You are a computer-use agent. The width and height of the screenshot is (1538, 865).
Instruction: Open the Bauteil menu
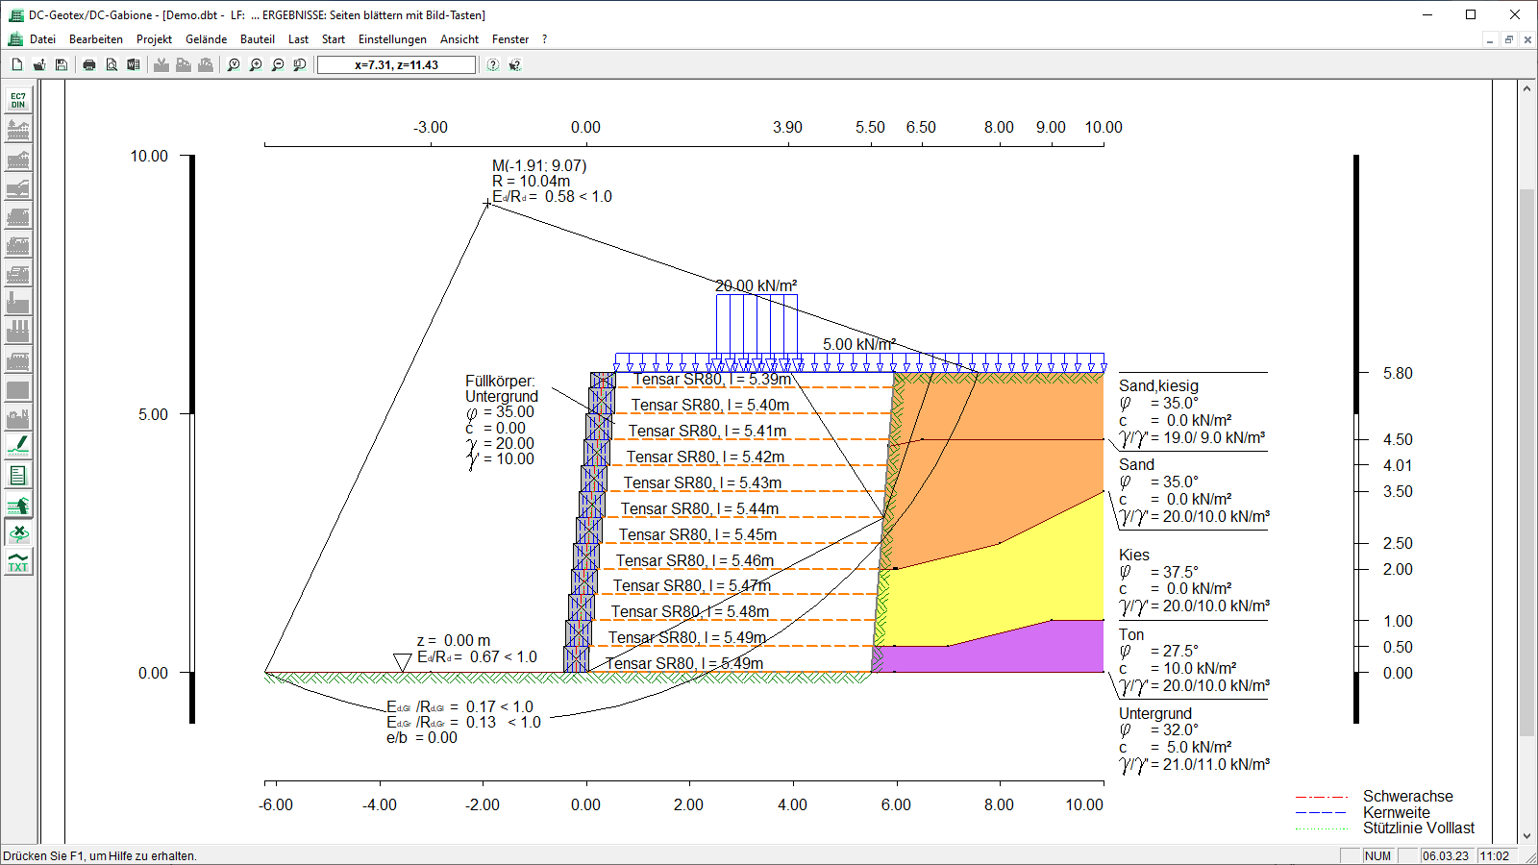(x=257, y=39)
